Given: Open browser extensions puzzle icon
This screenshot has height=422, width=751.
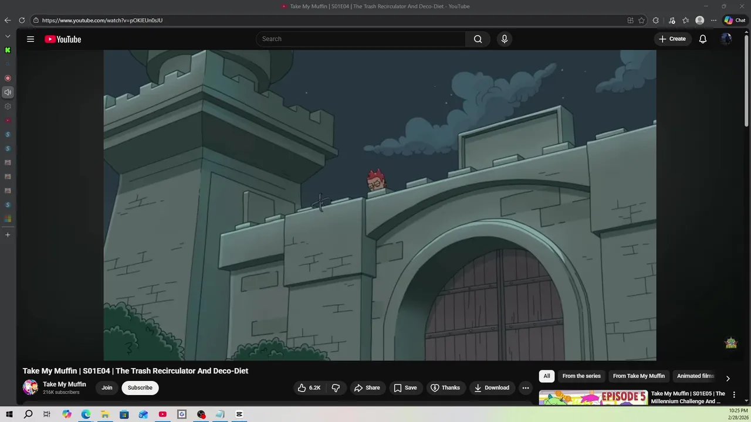Looking at the screenshot, I should click(656, 20).
